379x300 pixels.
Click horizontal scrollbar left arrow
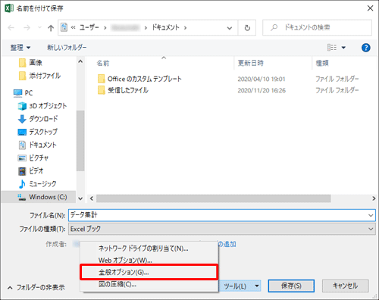tap(92, 198)
